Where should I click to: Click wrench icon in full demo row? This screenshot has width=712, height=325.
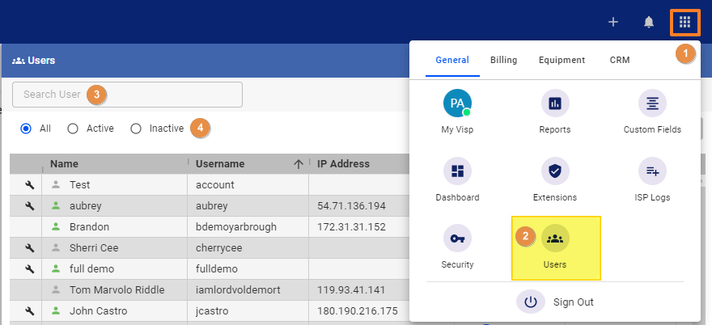[29, 268]
